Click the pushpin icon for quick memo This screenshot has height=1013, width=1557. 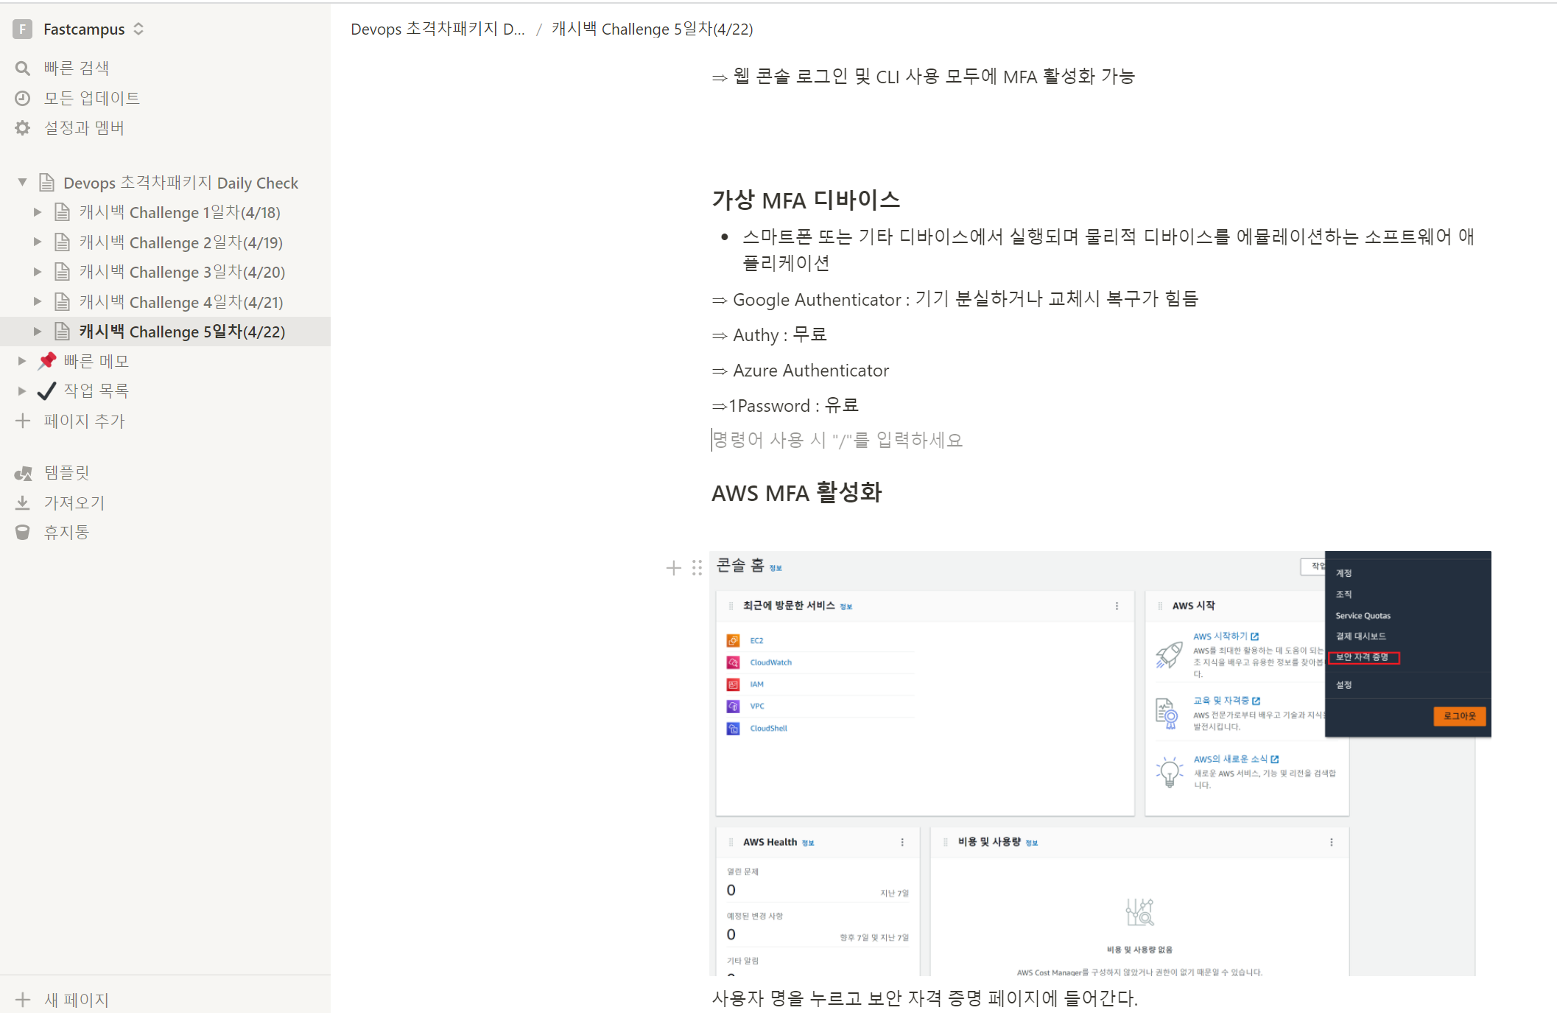point(47,361)
